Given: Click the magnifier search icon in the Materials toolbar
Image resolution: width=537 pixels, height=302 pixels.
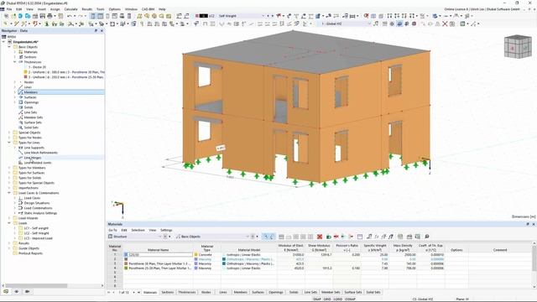Looking at the screenshot, I should coord(427,237).
